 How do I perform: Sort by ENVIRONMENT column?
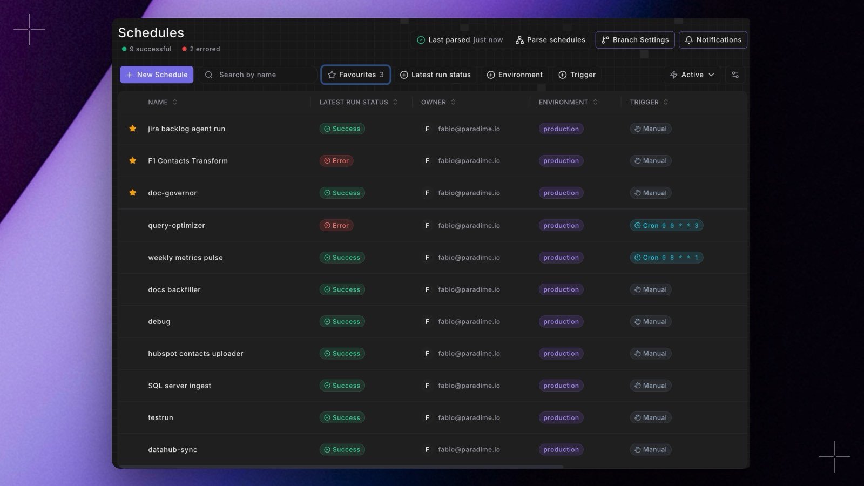click(568, 102)
